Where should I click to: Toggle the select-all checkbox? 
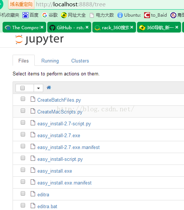tap(23, 88)
